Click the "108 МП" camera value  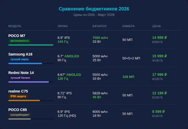pyautogui.click(x=128, y=77)
